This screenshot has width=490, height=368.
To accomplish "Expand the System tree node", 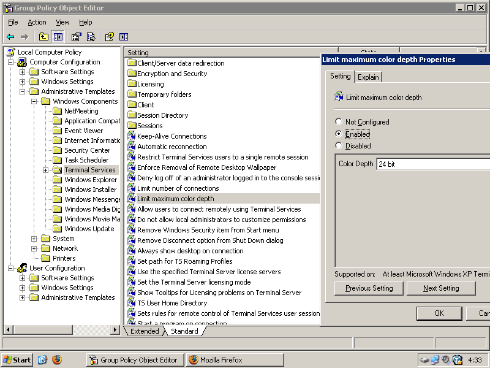I will coord(34,239).
